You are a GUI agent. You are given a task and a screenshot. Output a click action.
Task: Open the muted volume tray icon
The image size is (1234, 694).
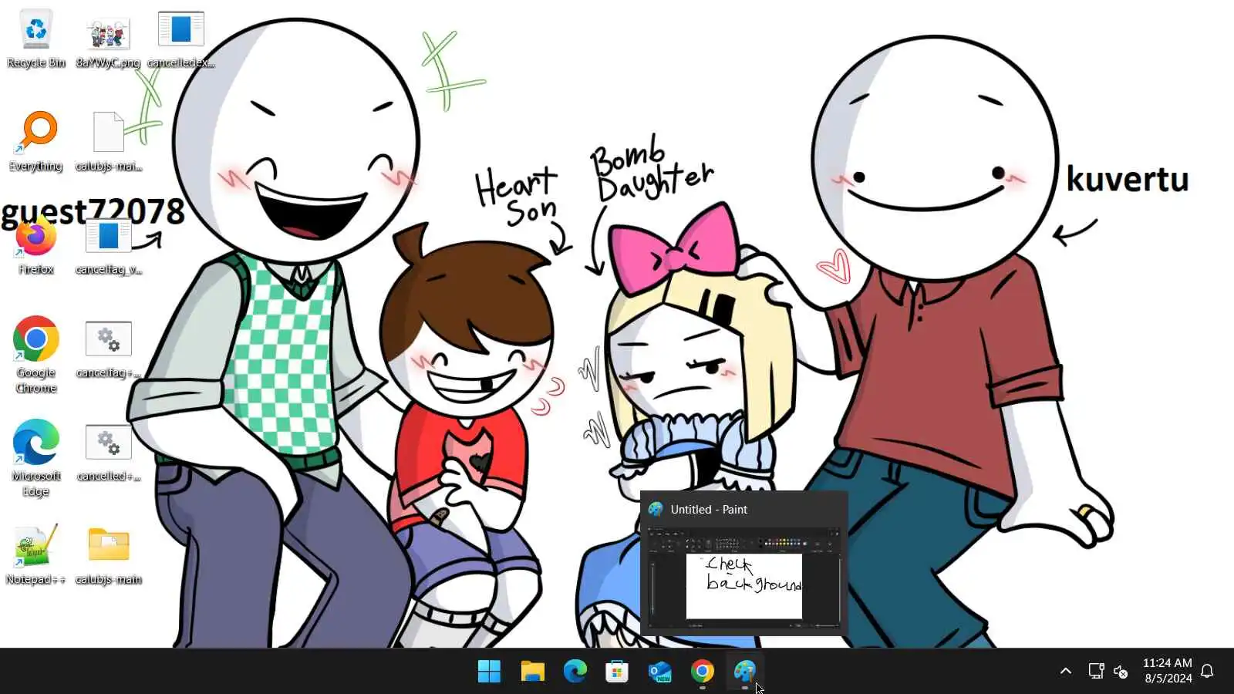coord(1121,672)
